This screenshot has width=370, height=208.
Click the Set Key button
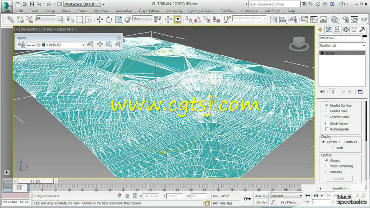tap(261, 202)
